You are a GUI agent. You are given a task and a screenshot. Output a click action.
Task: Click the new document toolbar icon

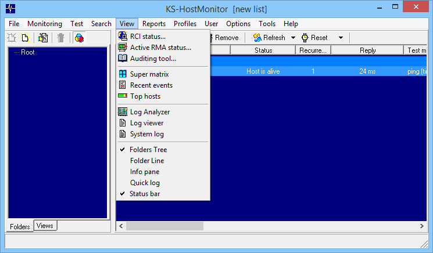click(x=26, y=38)
